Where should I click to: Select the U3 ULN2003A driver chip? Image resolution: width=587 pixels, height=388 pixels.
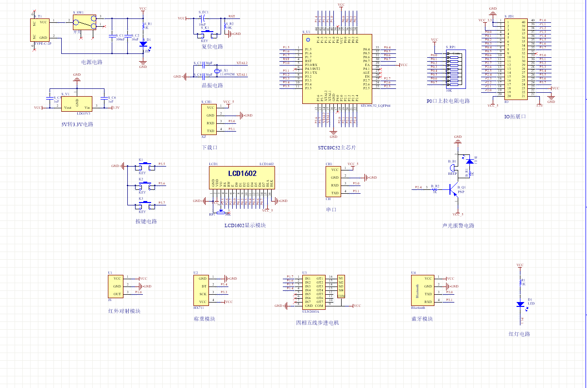(x=314, y=292)
